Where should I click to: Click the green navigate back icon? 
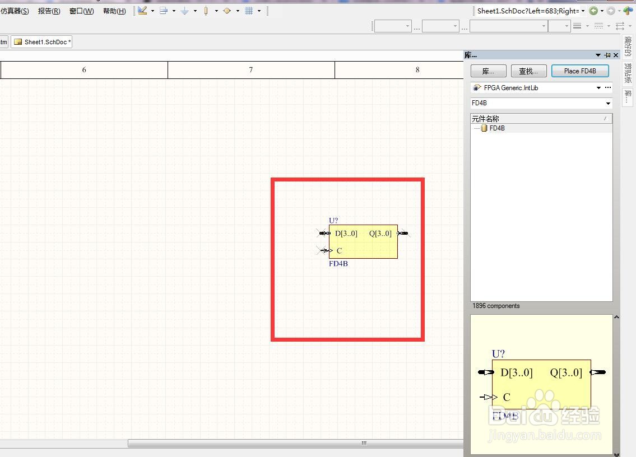[x=593, y=11]
